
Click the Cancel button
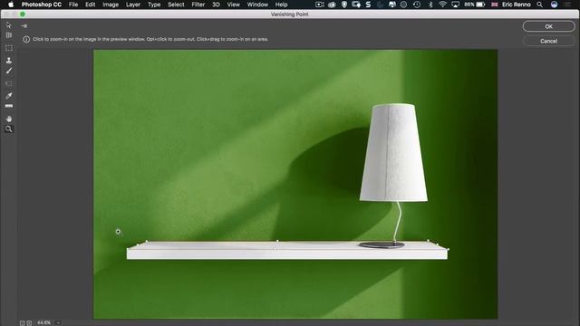(548, 41)
